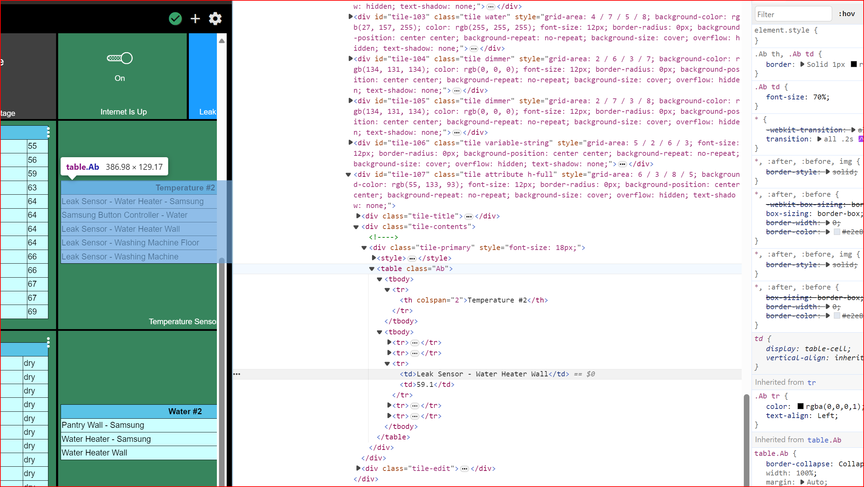The width and height of the screenshot is (864, 487).
Task: Collapse the table with class Ab node
Action: click(x=371, y=269)
